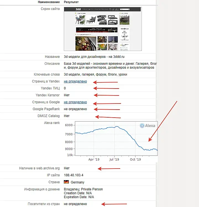This screenshot has width=199, height=207.
Task: Click the "Oct '19" axis label
Action: point(135,159)
